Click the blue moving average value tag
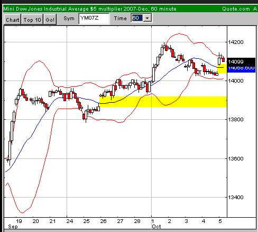The image size is (258, 232). click(241, 69)
